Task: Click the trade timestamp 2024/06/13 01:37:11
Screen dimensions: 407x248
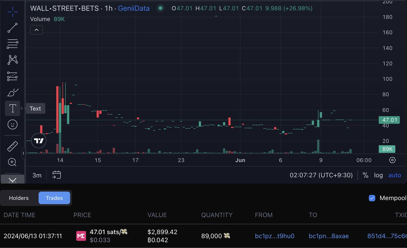Action: coord(33,236)
